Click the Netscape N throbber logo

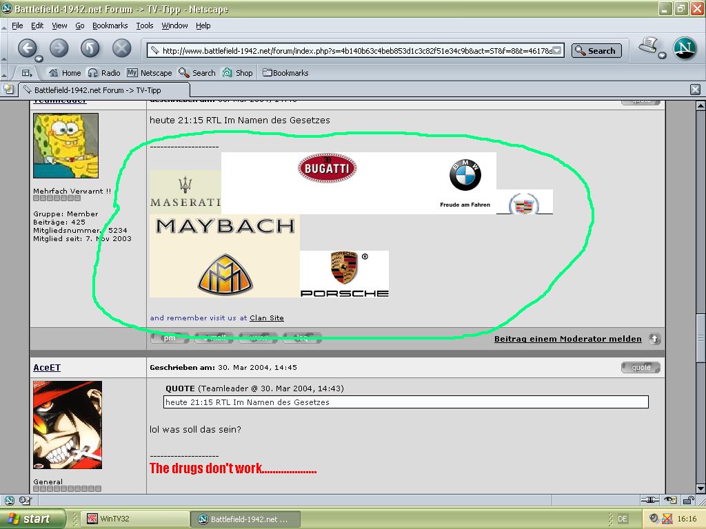click(685, 48)
